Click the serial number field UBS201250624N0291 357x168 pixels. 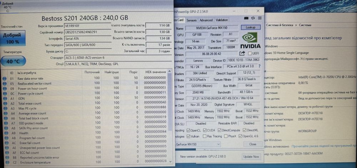[88, 32]
